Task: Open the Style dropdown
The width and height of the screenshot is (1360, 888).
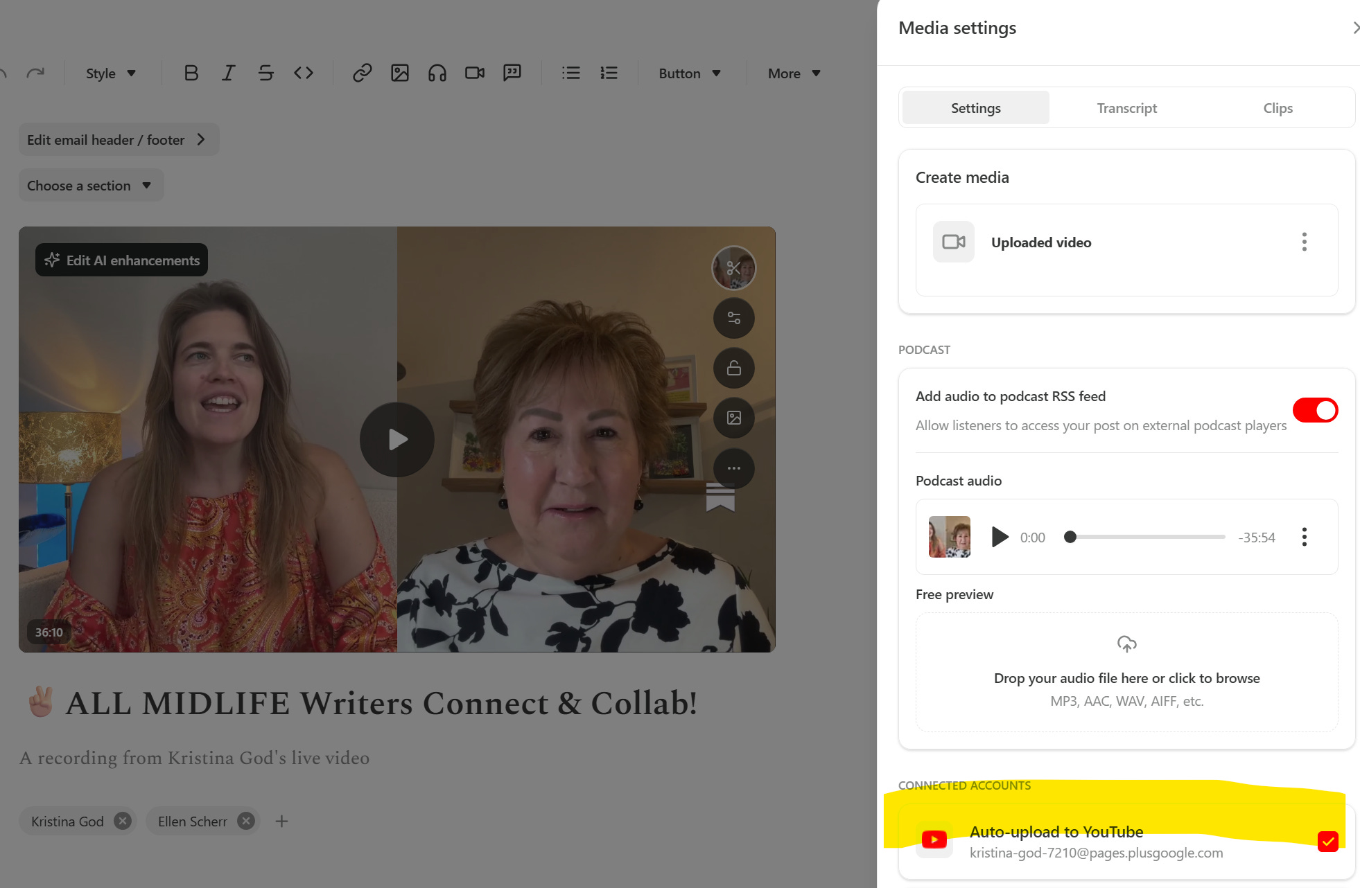Action: click(x=110, y=73)
